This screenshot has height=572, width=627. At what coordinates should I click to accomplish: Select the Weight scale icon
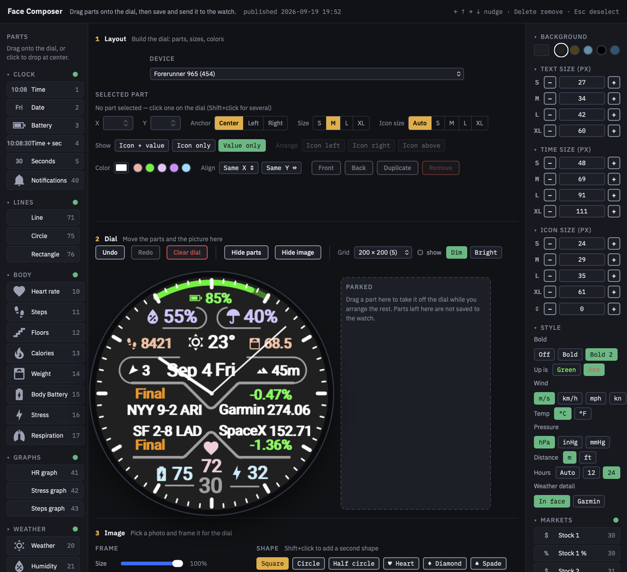coord(19,374)
